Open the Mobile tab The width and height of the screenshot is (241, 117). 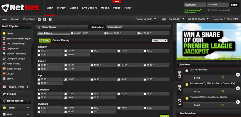point(105,8)
